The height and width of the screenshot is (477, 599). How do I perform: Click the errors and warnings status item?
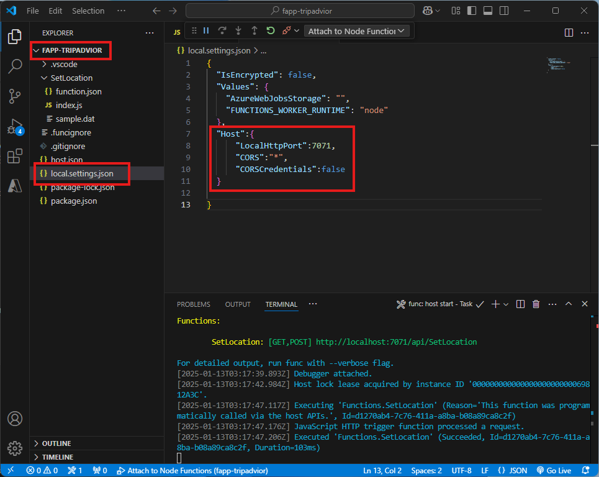pyautogui.click(x=42, y=471)
